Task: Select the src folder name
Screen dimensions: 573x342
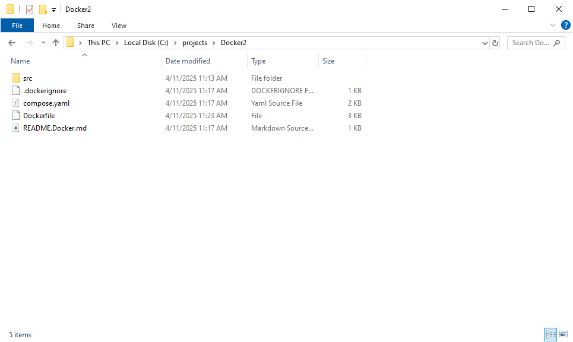Action: [27, 78]
